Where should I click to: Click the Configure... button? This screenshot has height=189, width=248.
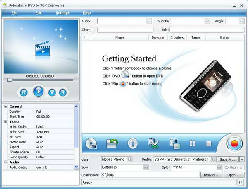coord(234,167)
